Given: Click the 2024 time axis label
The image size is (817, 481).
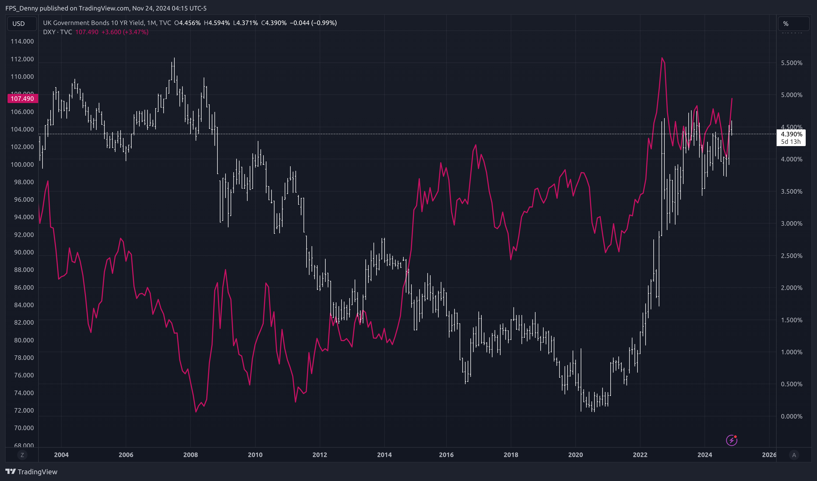Looking at the screenshot, I should (705, 455).
